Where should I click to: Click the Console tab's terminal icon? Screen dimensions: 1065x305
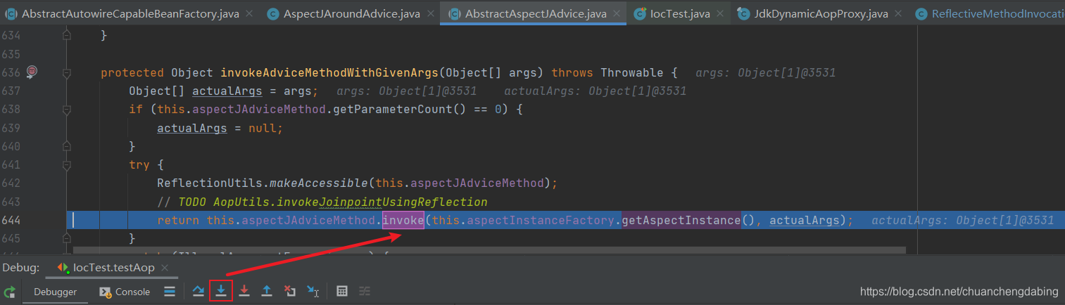104,292
